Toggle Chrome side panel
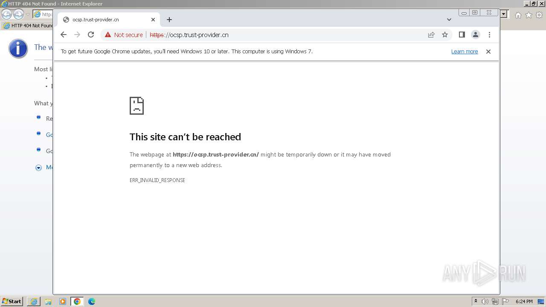This screenshot has width=546, height=307. click(462, 35)
